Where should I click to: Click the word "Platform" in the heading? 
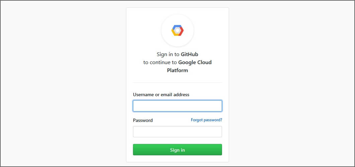[177, 70]
